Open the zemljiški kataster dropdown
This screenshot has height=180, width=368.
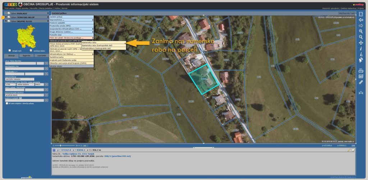pos(20,79)
